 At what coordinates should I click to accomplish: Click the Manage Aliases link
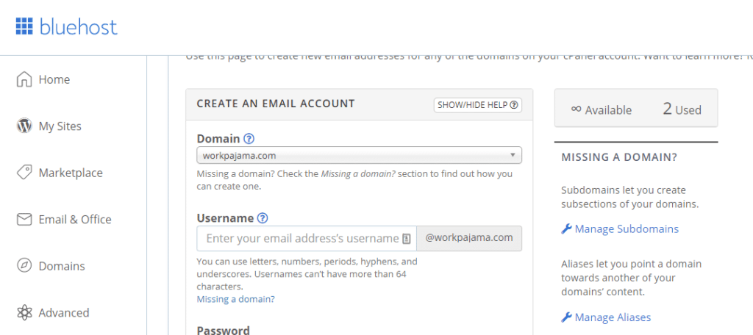pyautogui.click(x=613, y=317)
